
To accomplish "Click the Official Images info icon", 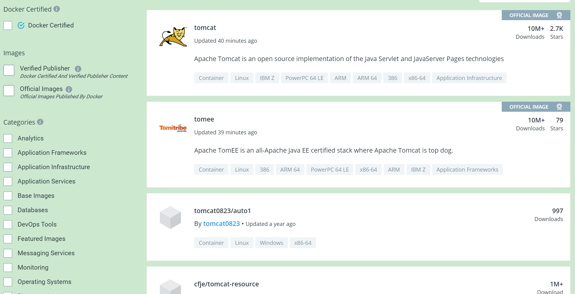I will pyautogui.click(x=69, y=89).
